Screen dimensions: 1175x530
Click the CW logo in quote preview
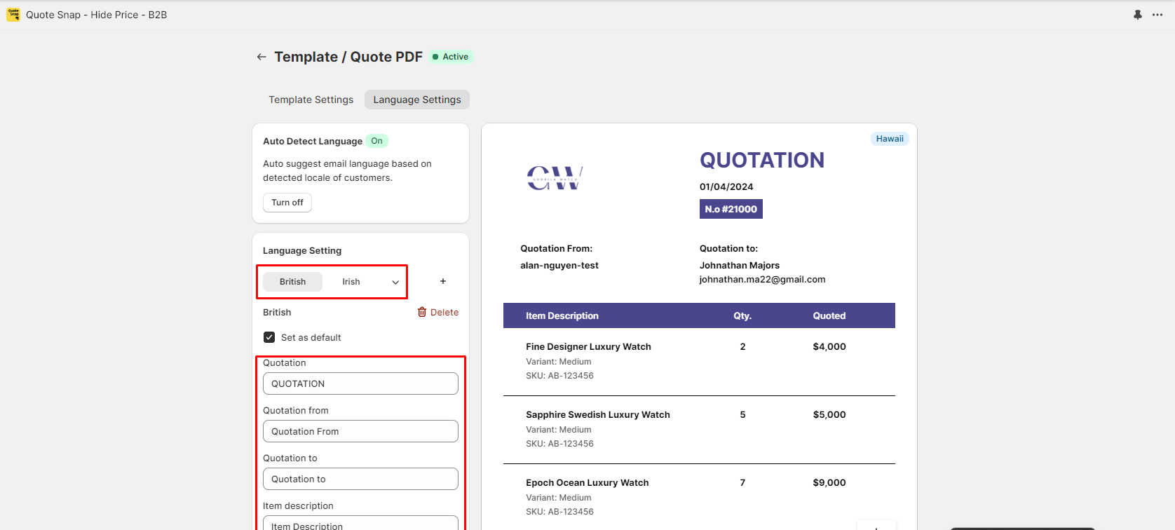pyautogui.click(x=555, y=178)
